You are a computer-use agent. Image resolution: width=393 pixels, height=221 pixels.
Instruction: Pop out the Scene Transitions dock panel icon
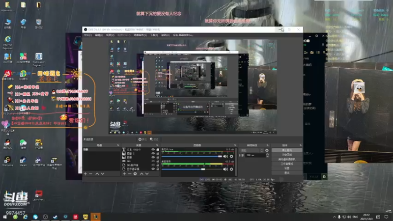pos(267,145)
